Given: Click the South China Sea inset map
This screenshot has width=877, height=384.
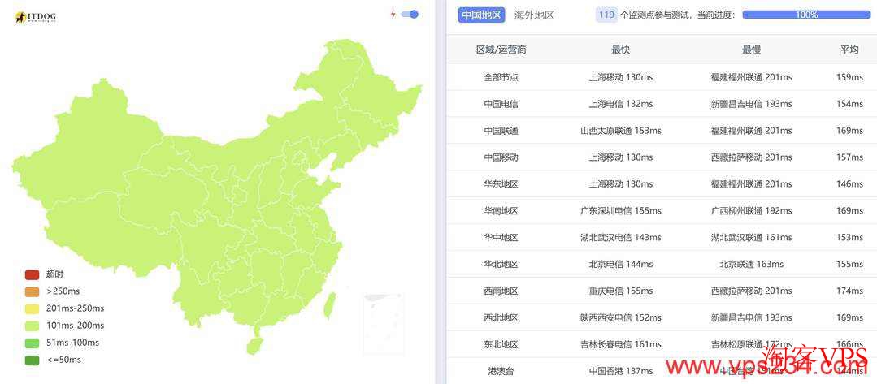Looking at the screenshot, I should click(x=383, y=324).
